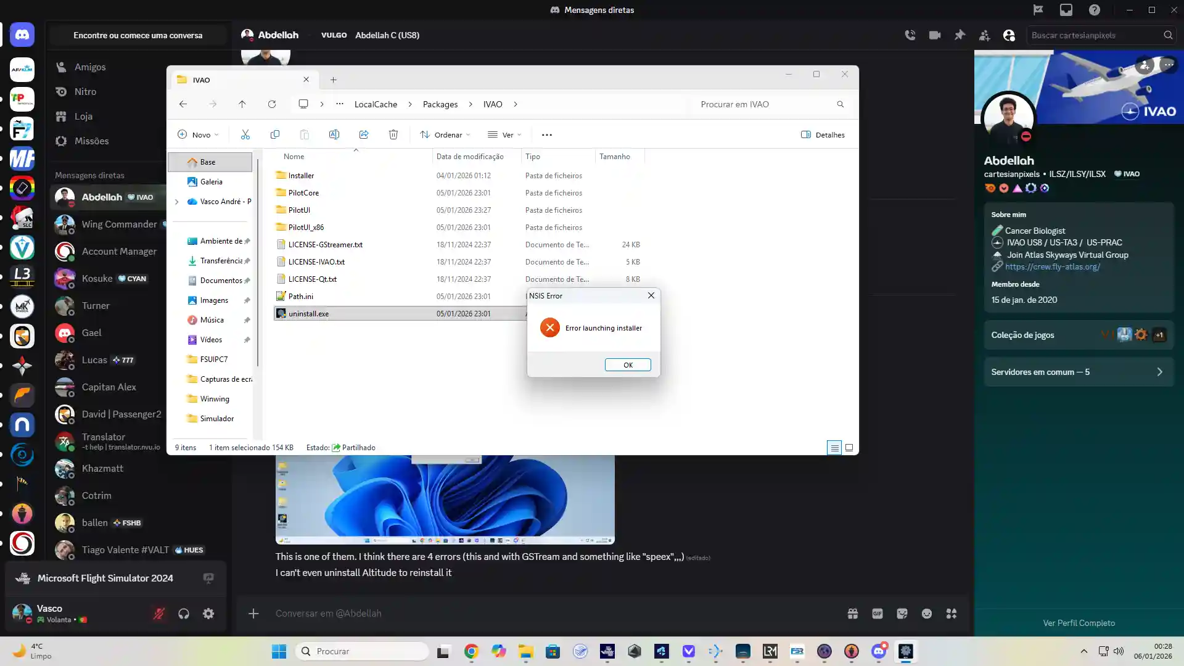Toggle headphone deafen in Discord user panel
The image size is (1184, 666).
coord(184,614)
